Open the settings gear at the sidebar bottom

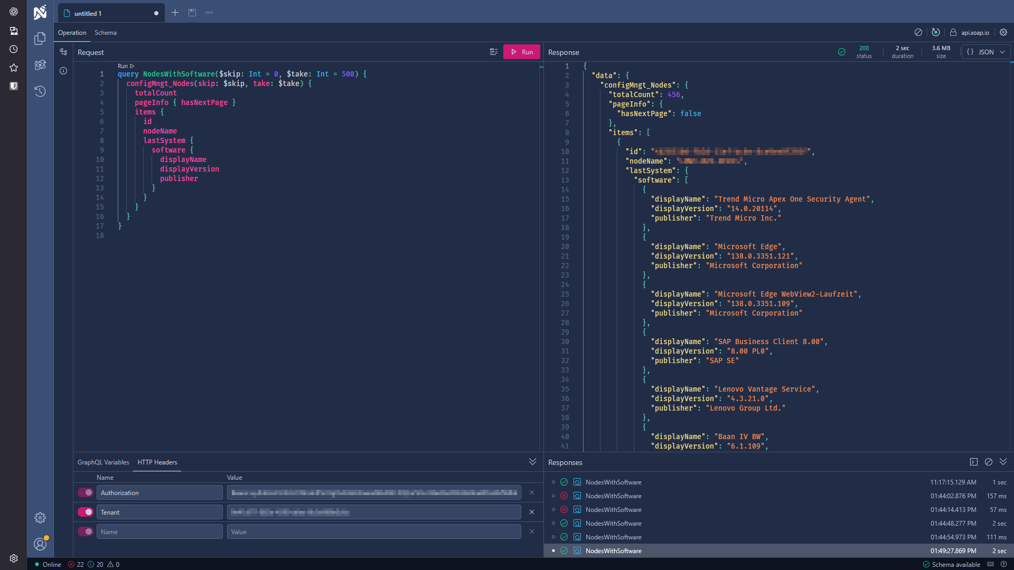coord(40,518)
